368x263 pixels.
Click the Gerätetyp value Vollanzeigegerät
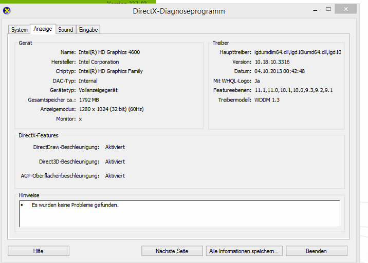coord(98,90)
